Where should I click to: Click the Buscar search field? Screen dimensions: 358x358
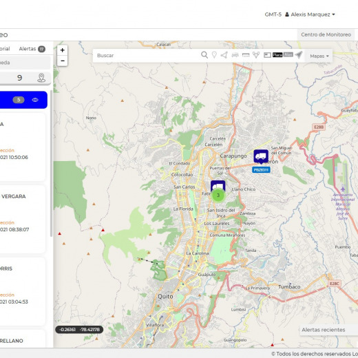click(147, 55)
